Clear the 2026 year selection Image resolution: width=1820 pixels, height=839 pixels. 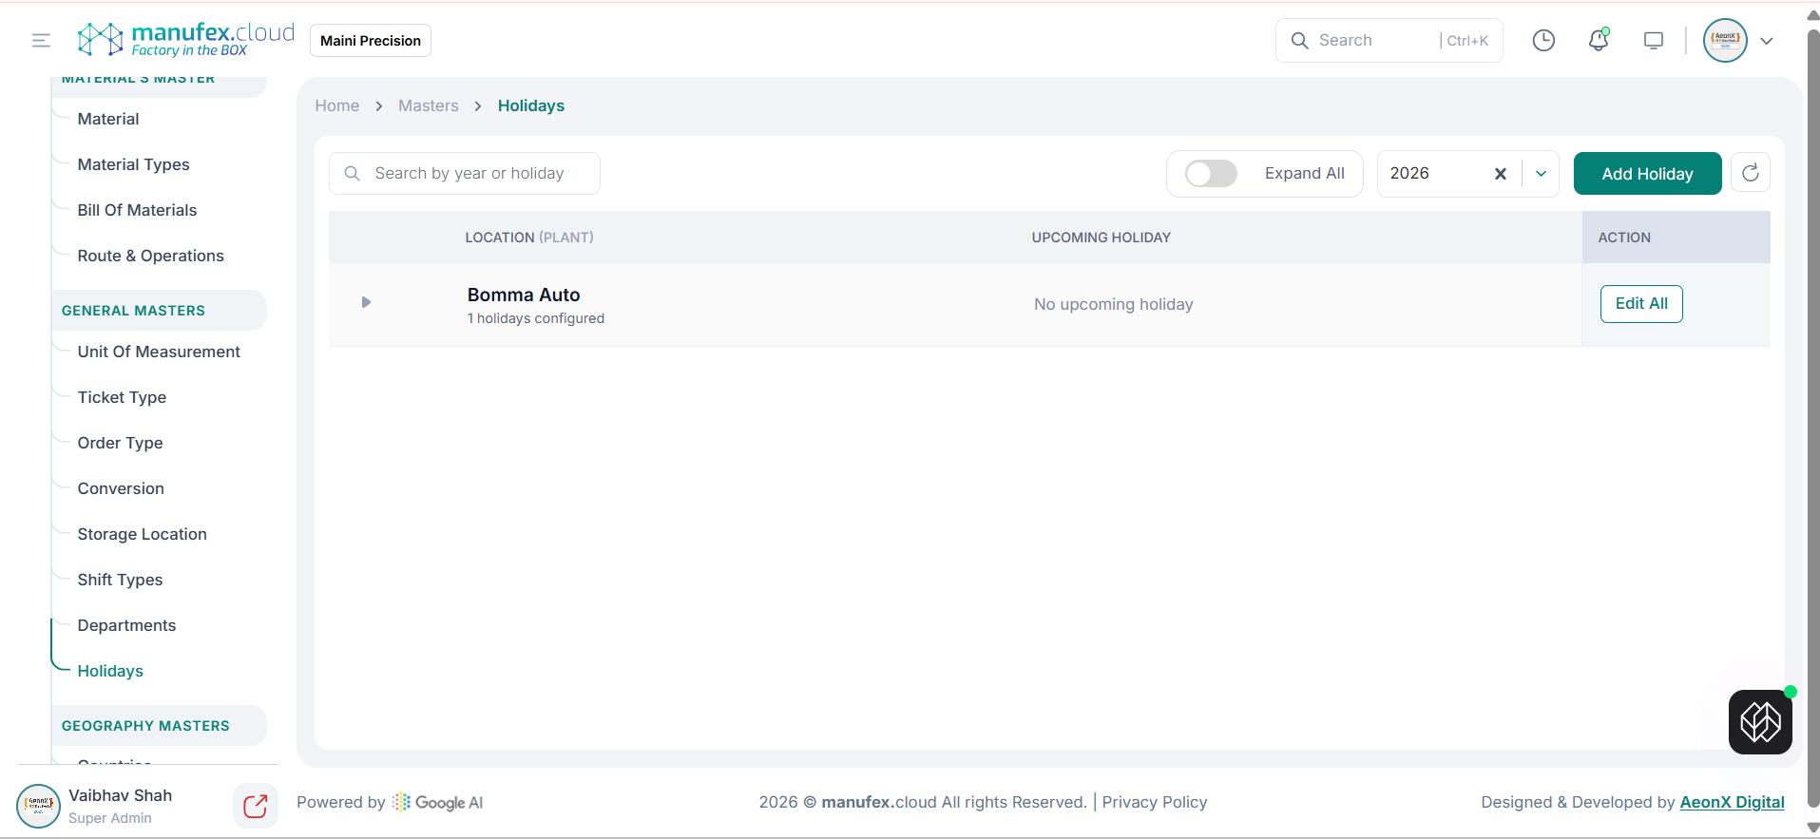click(x=1500, y=174)
